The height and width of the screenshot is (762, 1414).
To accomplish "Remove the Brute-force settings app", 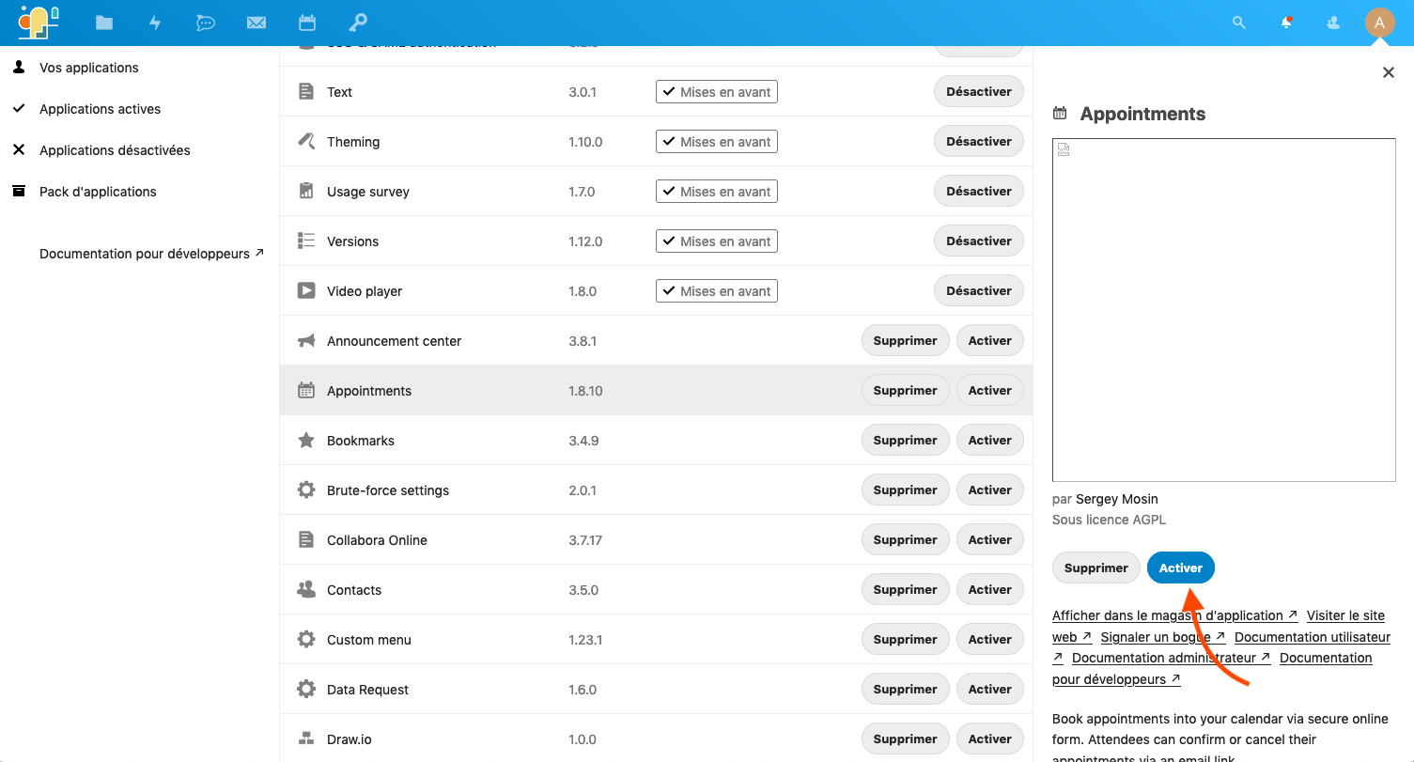I will [906, 490].
